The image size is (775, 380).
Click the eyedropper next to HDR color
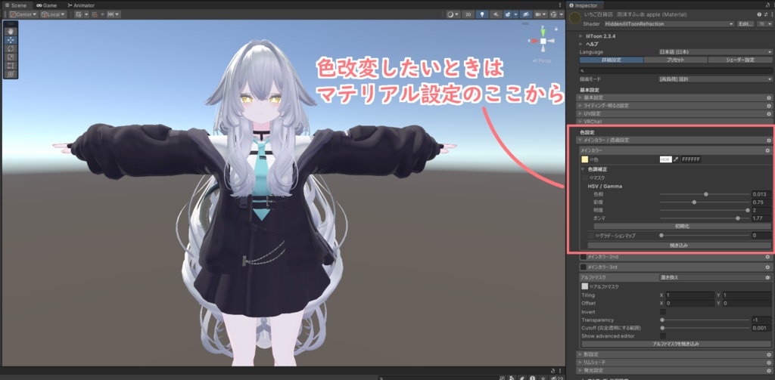tap(676, 159)
